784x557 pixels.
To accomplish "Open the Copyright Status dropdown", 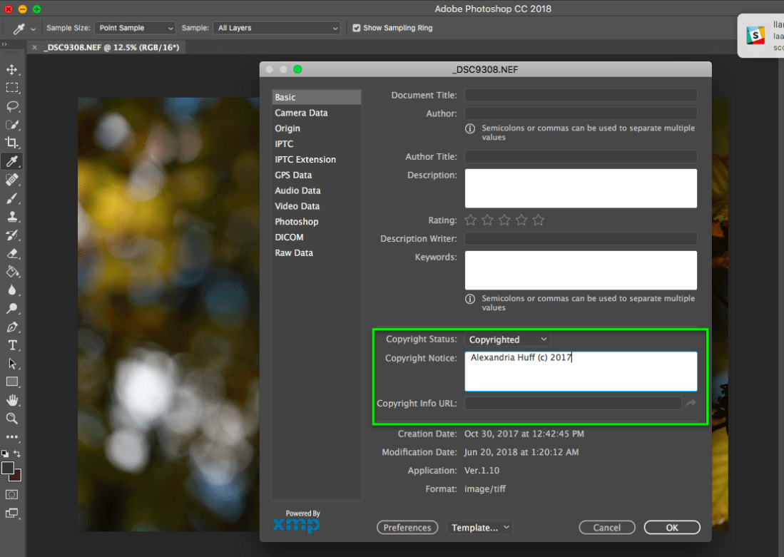I will pos(507,339).
